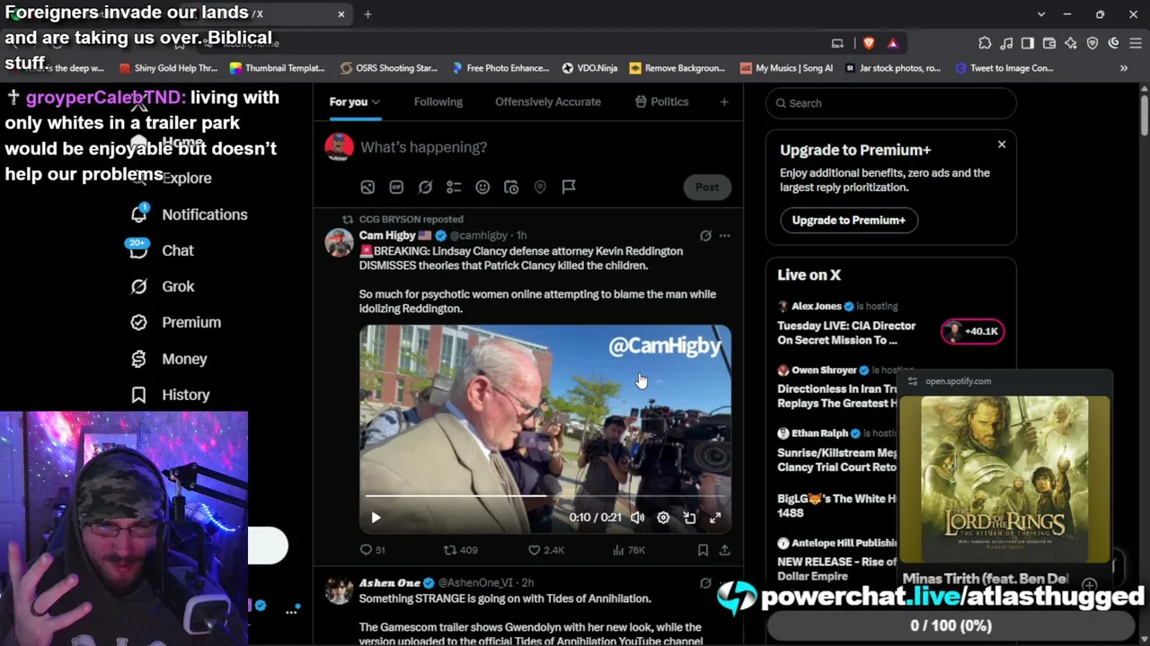Open a new browser tab
This screenshot has width=1150, height=646.
click(x=367, y=14)
